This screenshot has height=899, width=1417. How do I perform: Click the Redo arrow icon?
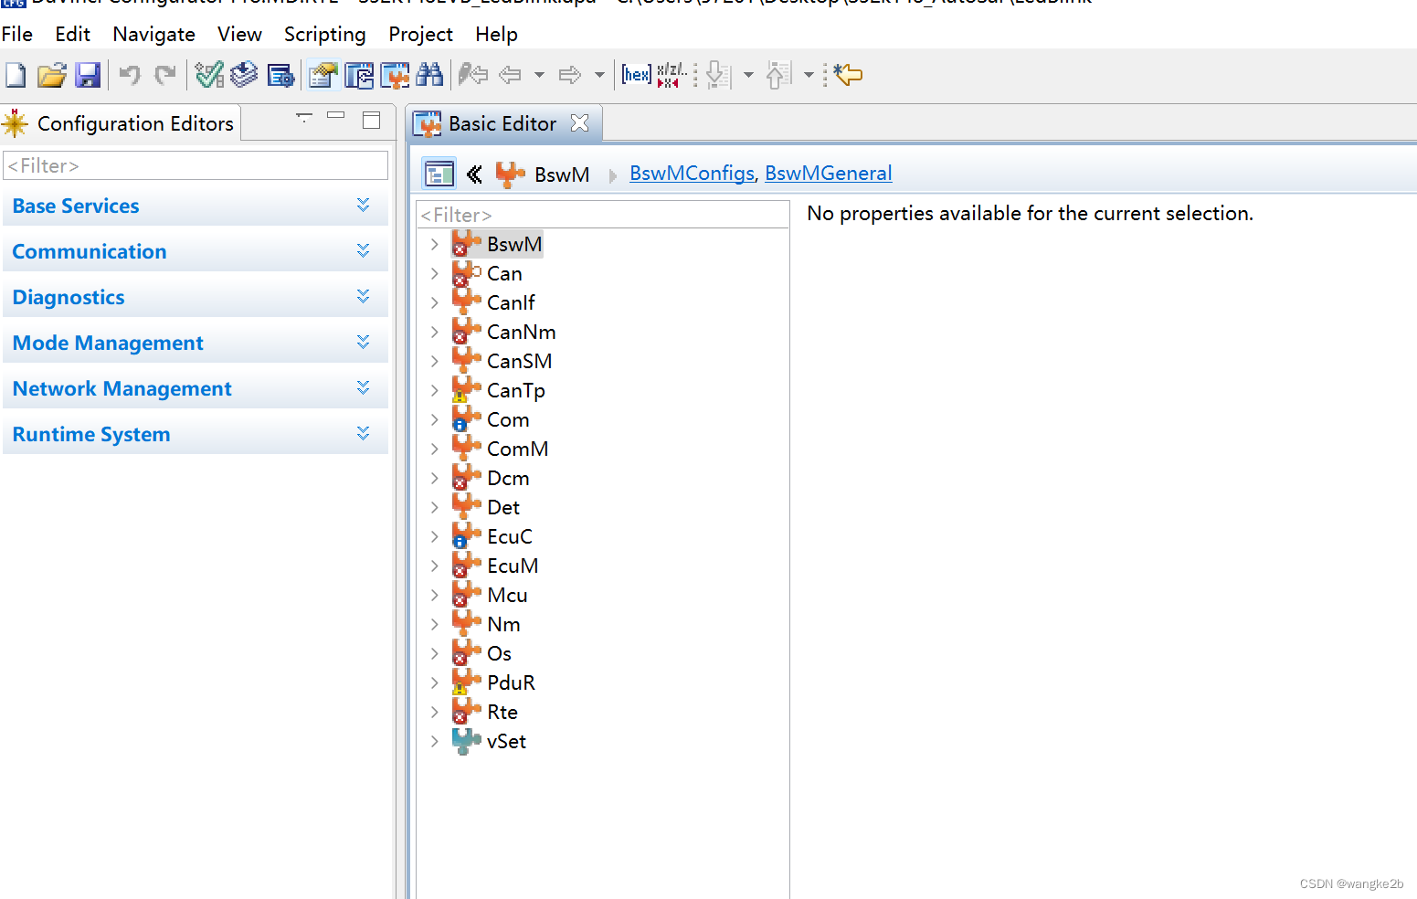[165, 75]
